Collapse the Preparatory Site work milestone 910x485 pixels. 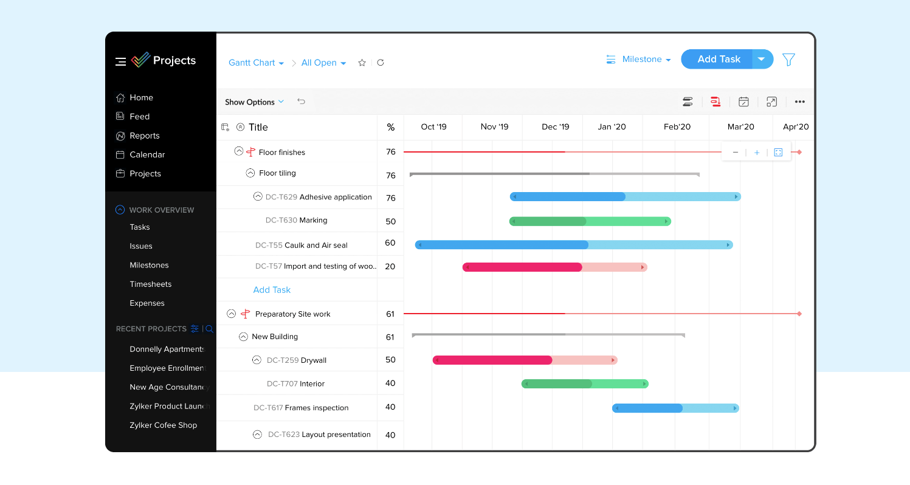coord(231,314)
